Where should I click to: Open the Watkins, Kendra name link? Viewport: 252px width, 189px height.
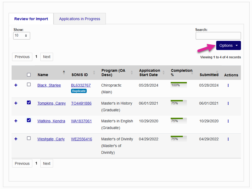tap(51, 121)
